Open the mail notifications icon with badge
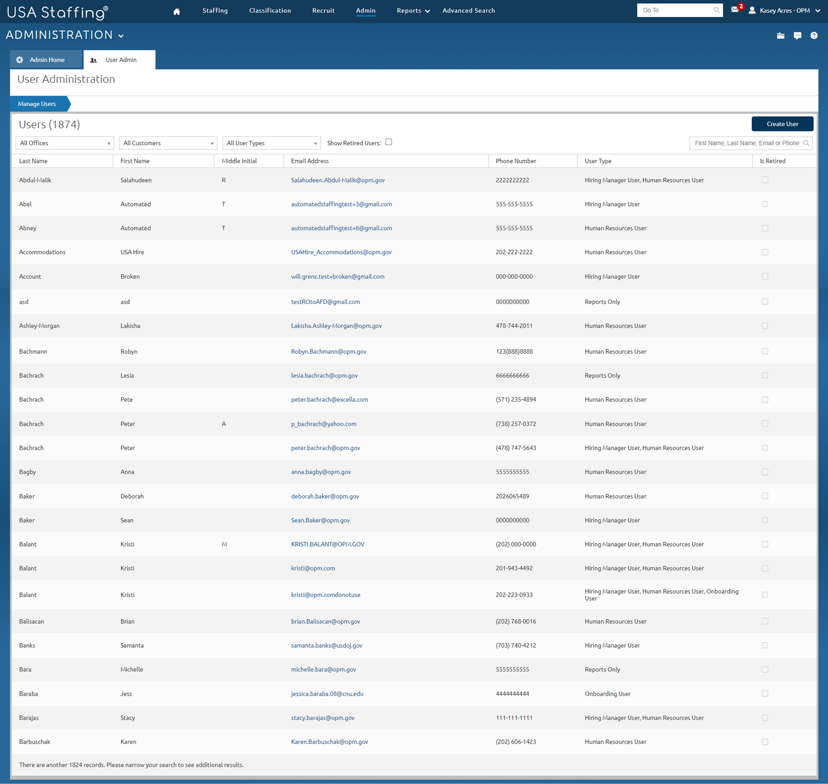Viewport: 828px width, 784px height. point(735,10)
